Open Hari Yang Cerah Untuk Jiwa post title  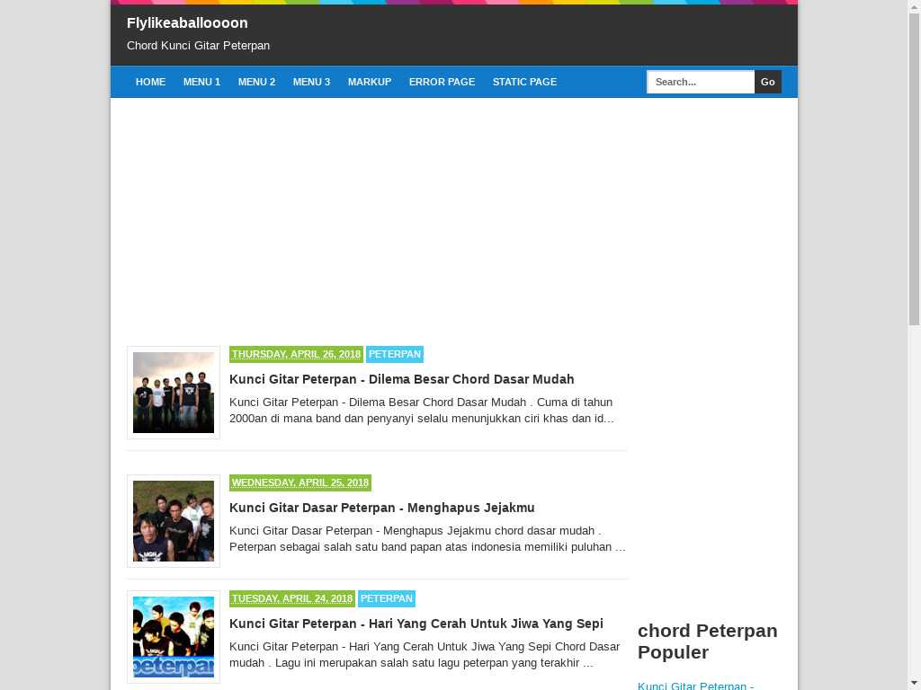click(x=416, y=624)
